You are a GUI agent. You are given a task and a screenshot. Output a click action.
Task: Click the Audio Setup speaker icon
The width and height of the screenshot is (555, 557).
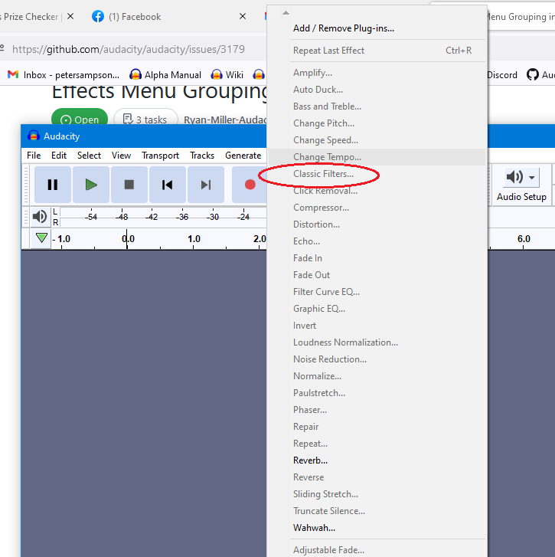(514, 177)
